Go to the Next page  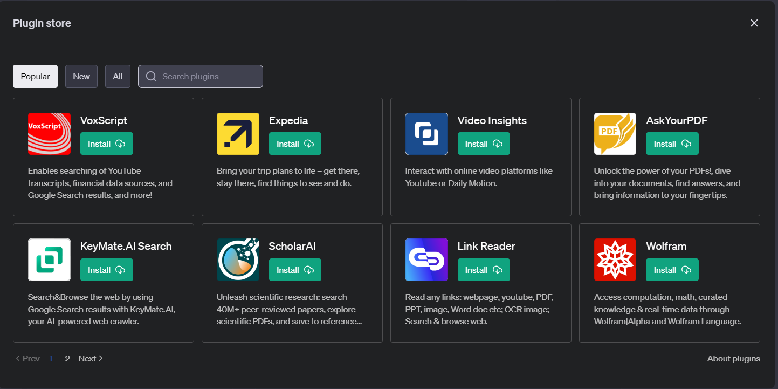[91, 358]
